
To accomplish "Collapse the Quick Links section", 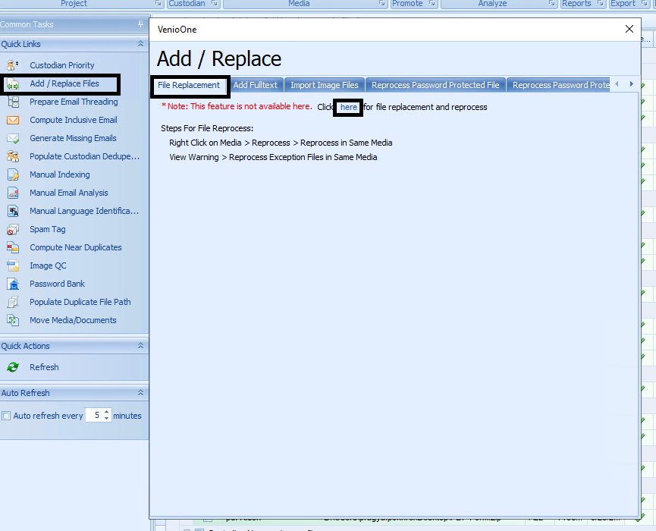I will tap(140, 44).
